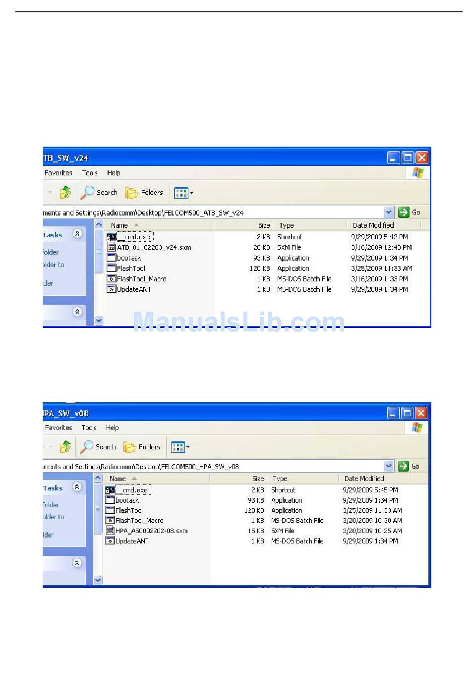471x698 pixels.
Task: Select UpdateANT batch file icon in HPA_SW_v08 window
Action: [110, 541]
